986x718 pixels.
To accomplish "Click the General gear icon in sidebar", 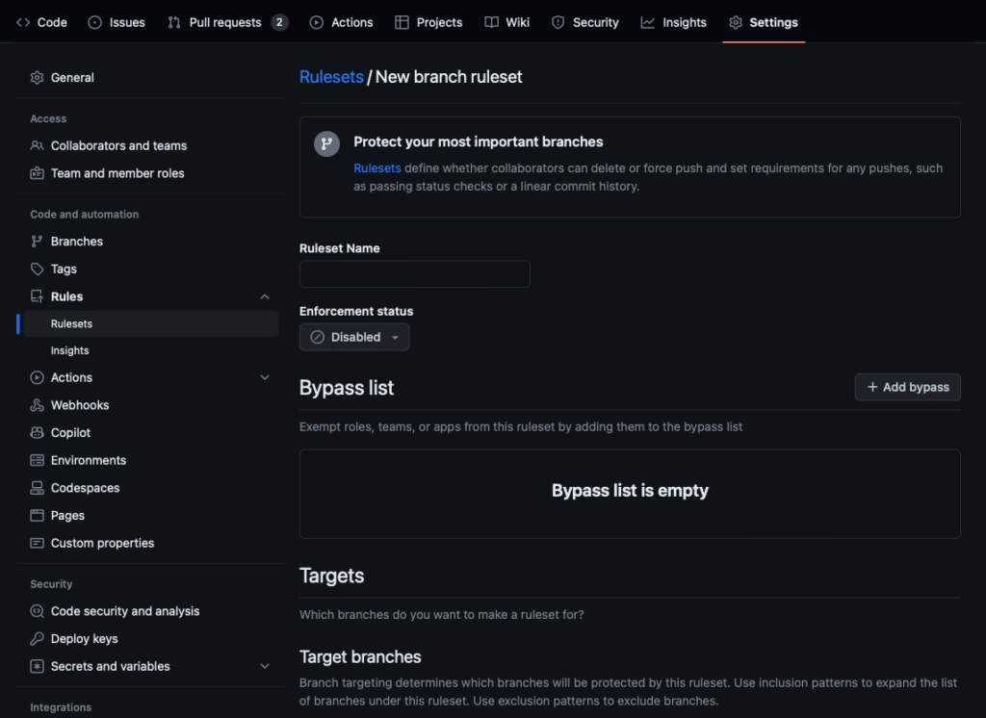I will pos(37,77).
